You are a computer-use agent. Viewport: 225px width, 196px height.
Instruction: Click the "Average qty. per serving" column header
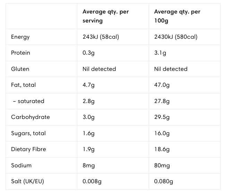105,16
